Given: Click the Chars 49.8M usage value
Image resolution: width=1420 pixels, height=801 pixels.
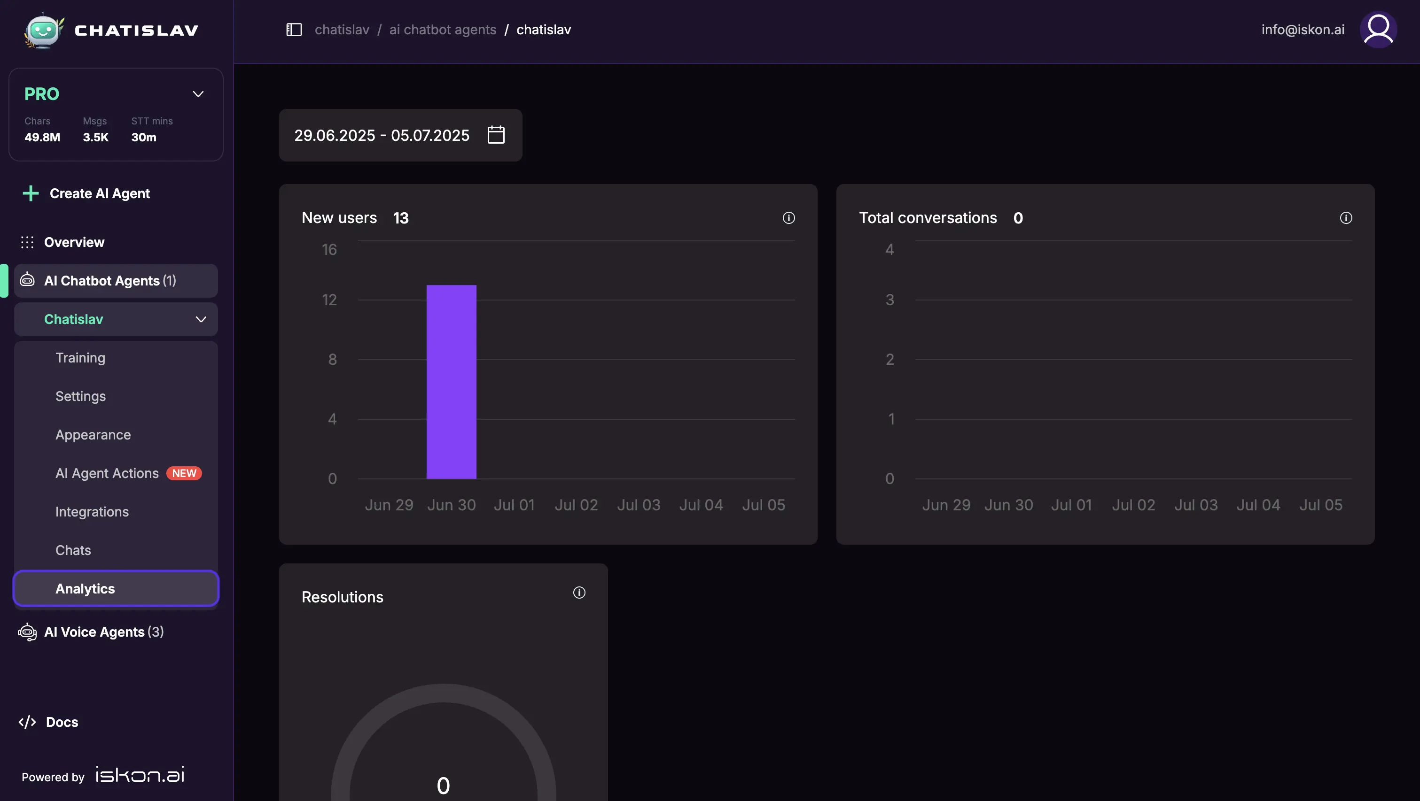Looking at the screenshot, I should click(x=42, y=137).
